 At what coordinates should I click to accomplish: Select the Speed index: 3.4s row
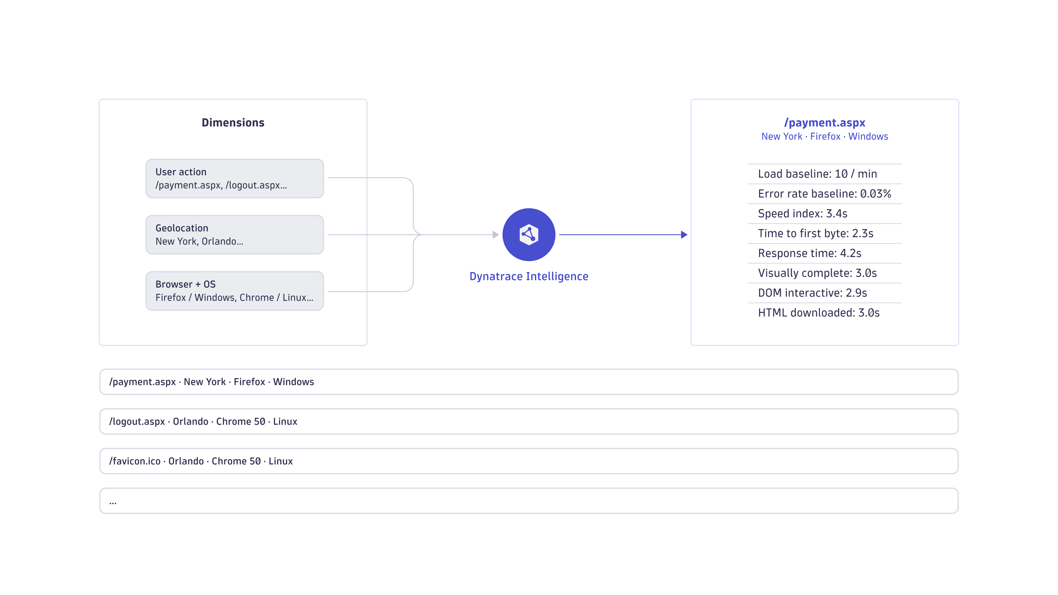(x=824, y=213)
